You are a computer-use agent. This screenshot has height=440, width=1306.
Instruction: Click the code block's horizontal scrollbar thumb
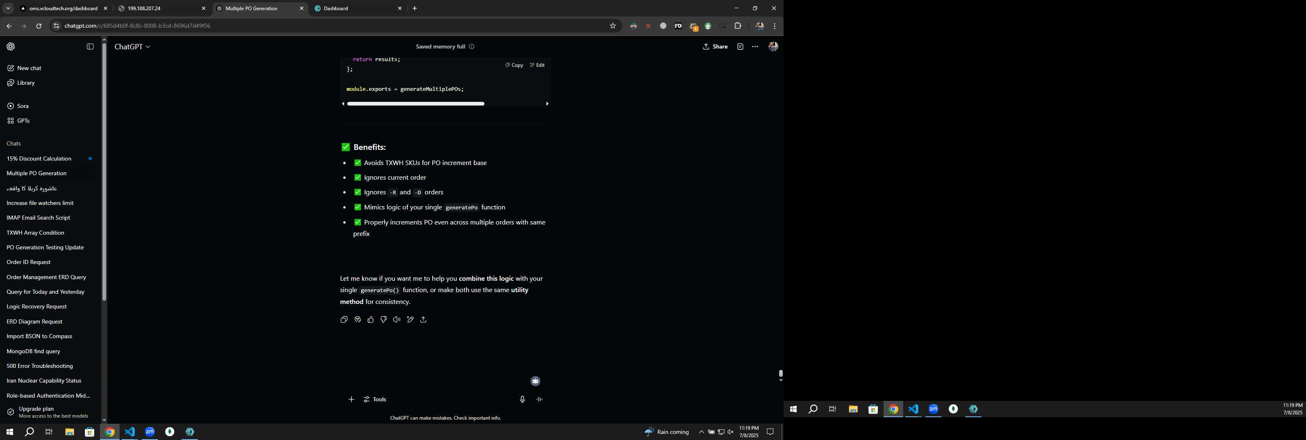point(416,104)
